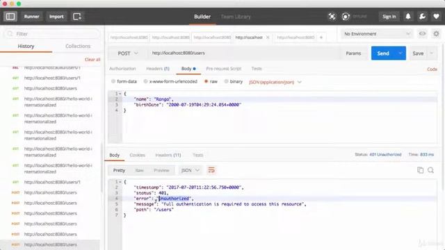Select raw body type
The width and height of the screenshot is (445, 250).
tap(211, 81)
